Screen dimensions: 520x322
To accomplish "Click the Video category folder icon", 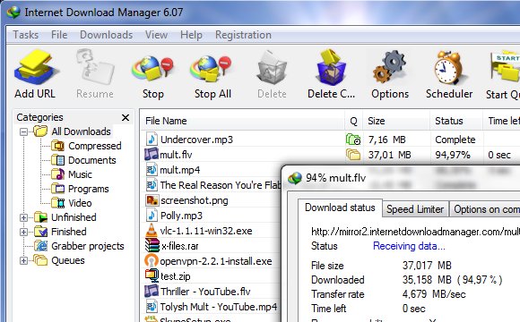I will point(58,203).
